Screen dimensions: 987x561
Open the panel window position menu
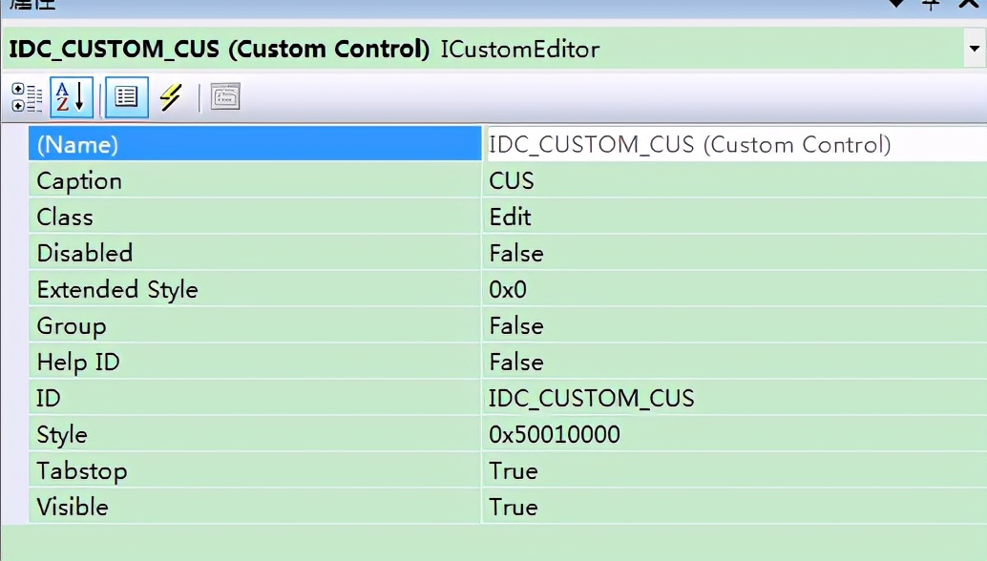point(895,4)
